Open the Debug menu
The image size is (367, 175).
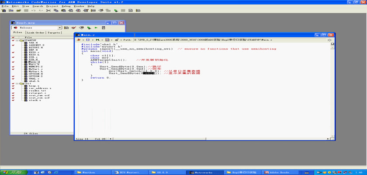pos(66,6)
